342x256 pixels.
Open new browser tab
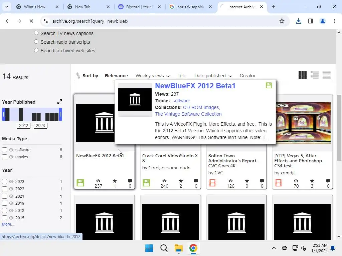(274, 7)
